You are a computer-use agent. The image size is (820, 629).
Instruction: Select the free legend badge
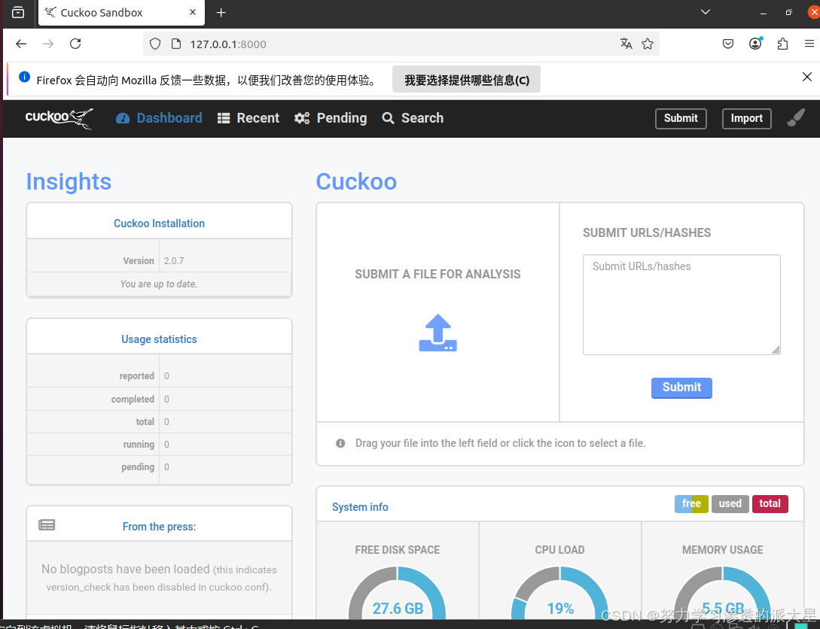coord(691,504)
